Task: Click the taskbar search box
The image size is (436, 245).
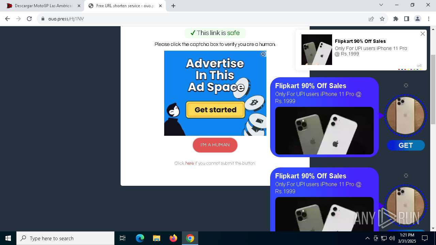Action: tap(65, 238)
